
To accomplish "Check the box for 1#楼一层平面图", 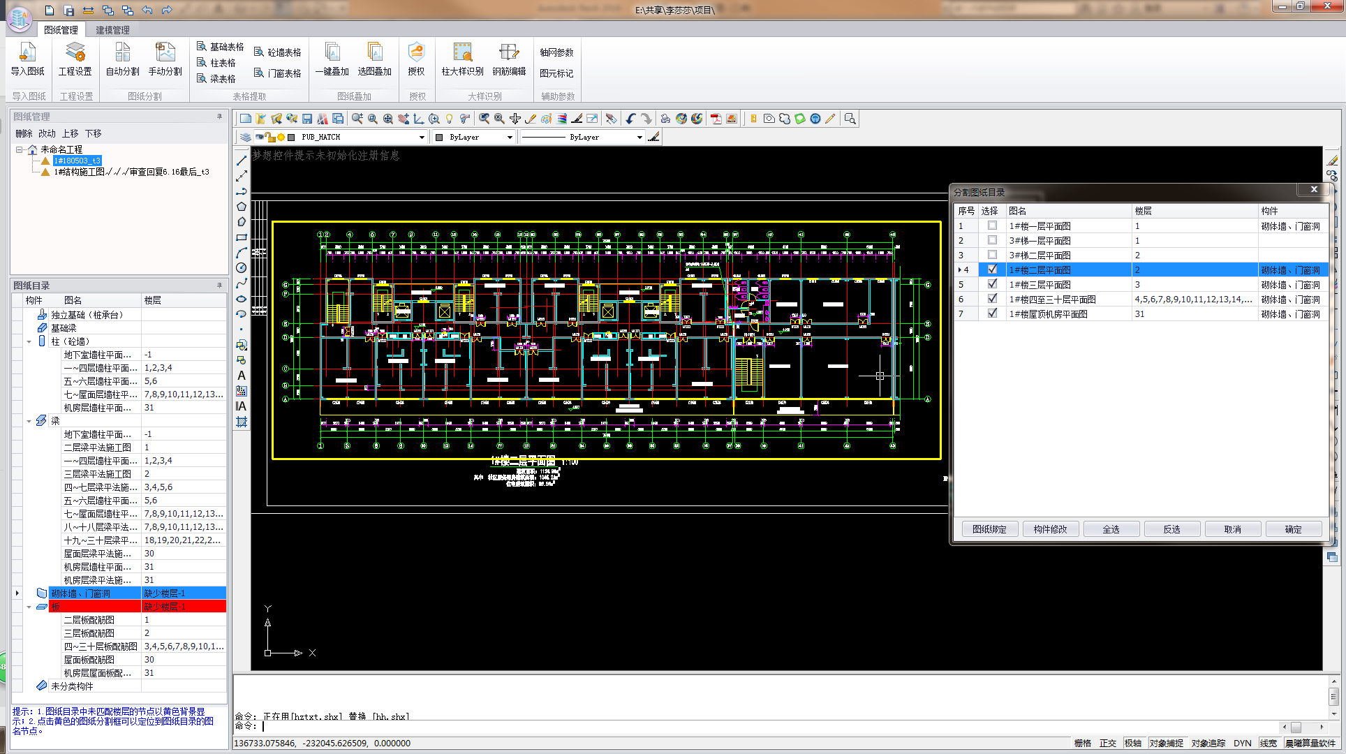I will pyautogui.click(x=992, y=226).
